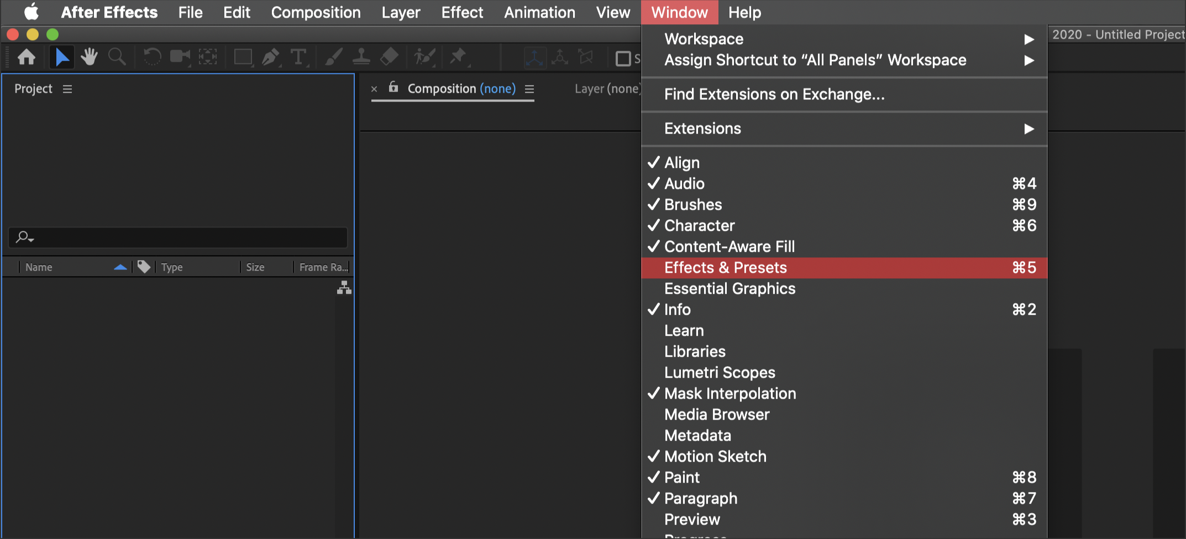Choose Libraries panel in Window menu

pos(844,351)
